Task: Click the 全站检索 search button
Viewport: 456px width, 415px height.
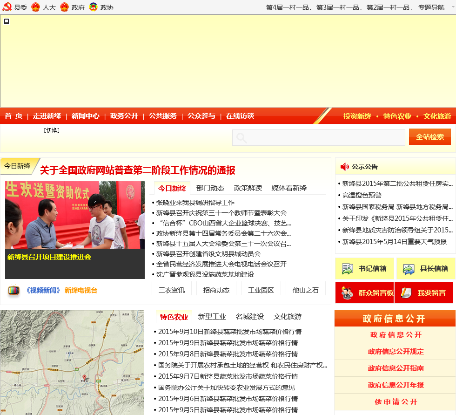Action: 430,137
